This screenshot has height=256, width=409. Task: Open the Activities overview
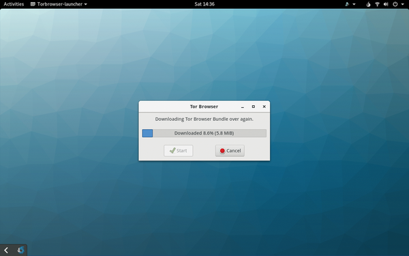point(14,4)
